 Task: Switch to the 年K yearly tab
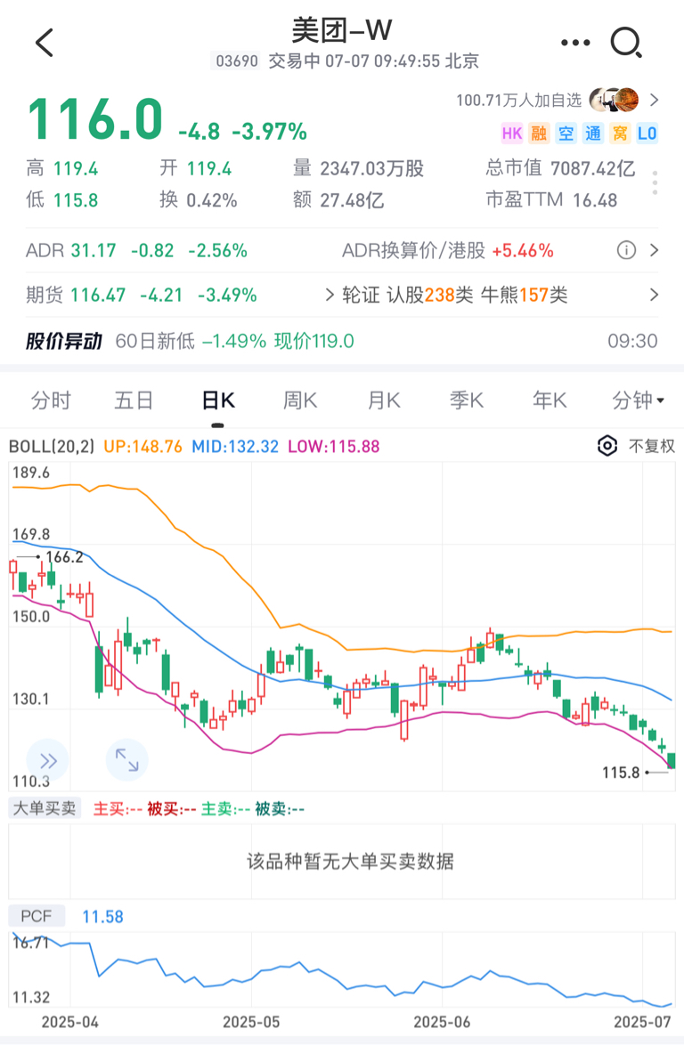pyautogui.click(x=550, y=401)
